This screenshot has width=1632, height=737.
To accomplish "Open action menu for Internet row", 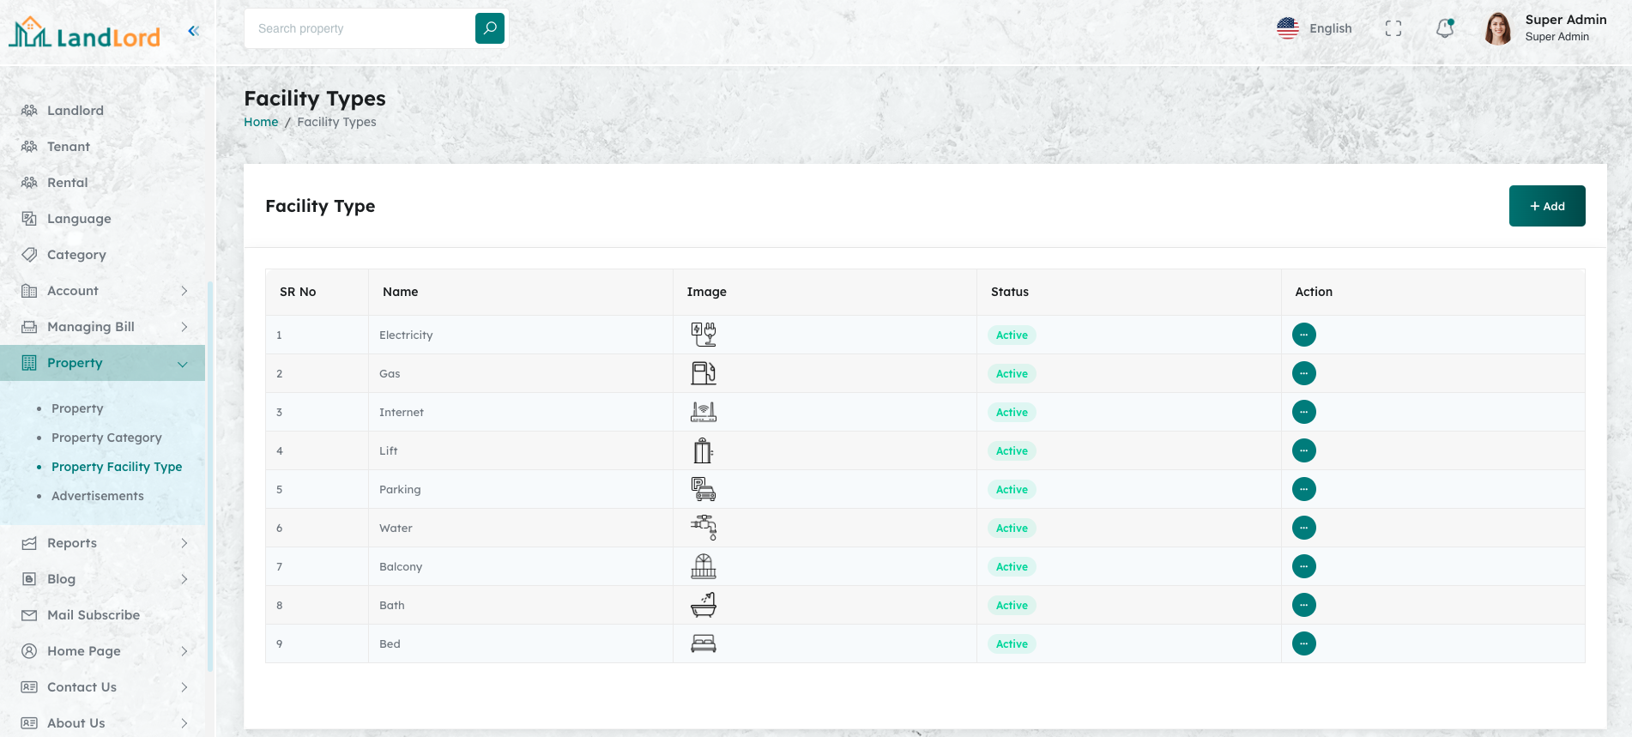I will [x=1303, y=412].
